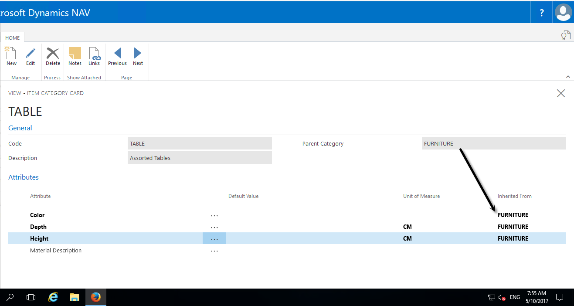Select the HOME ribbon tab
574x306 pixels.
[13, 38]
